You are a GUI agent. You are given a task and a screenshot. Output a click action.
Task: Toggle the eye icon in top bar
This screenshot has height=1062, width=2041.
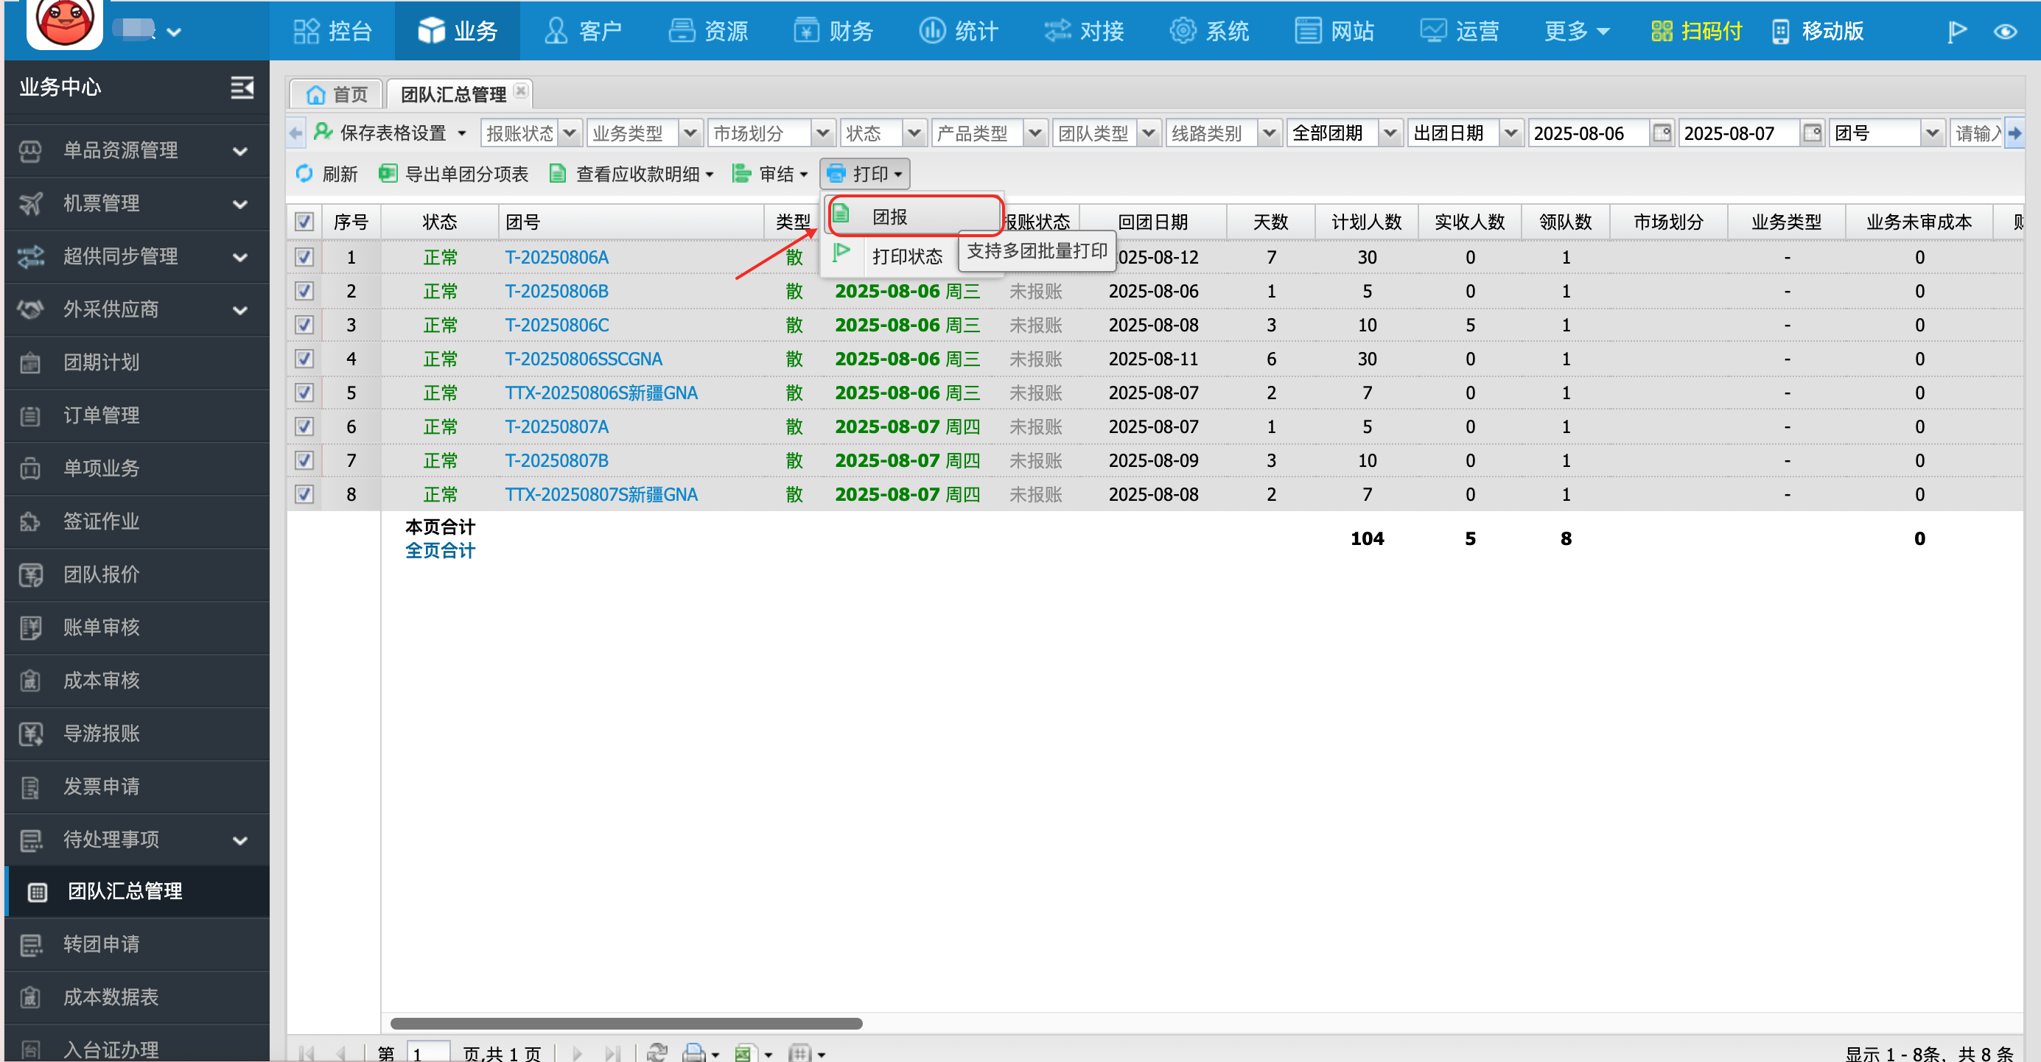[2006, 32]
